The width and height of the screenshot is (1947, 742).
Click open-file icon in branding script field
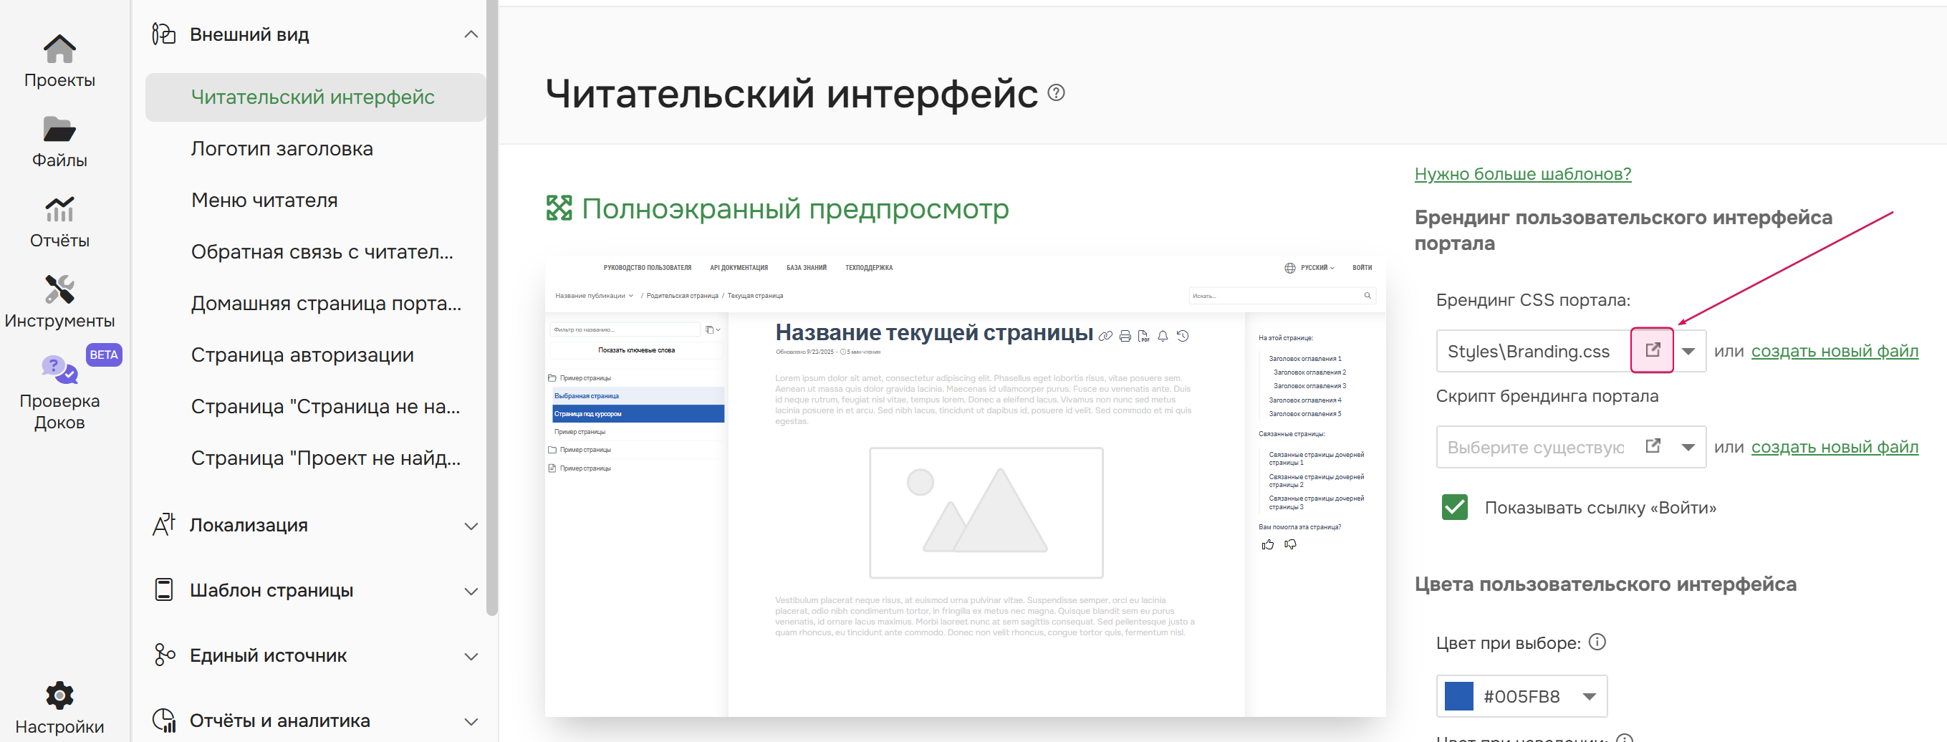pyautogui.click(x=1653, y=445)
